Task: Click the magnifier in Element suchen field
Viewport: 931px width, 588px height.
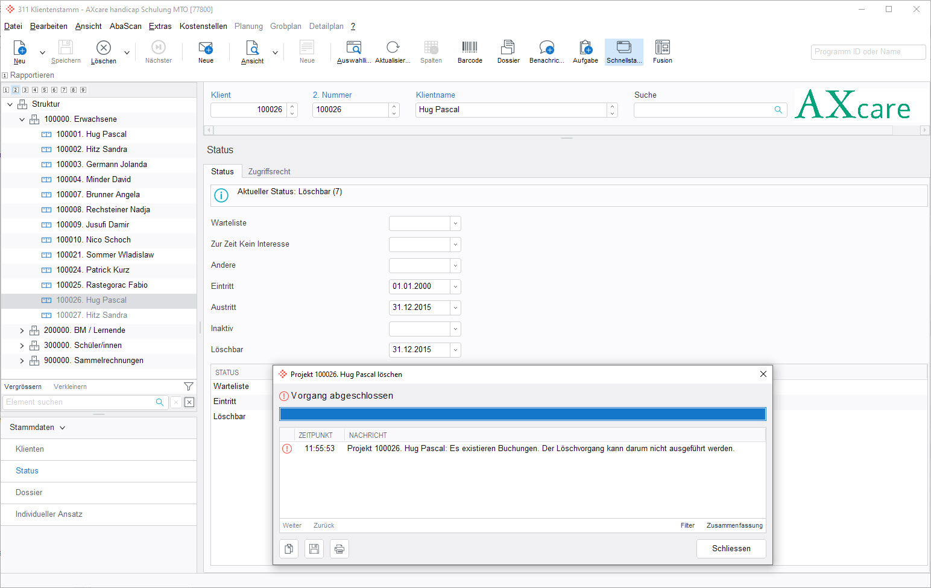Action: pos(160,402)
